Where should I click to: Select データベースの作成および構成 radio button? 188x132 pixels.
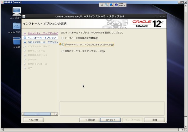63,38
